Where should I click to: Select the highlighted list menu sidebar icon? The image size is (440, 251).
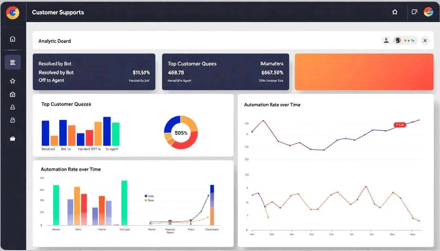tap(12, 62)
